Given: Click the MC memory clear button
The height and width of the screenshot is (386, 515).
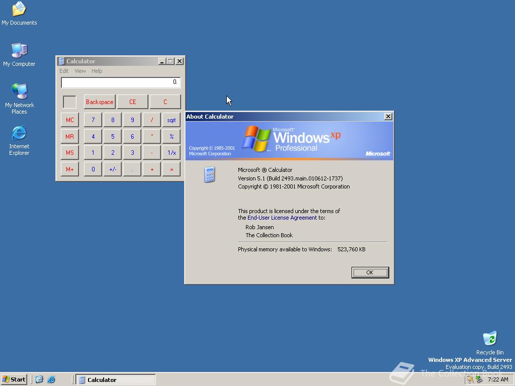Looking at the screenshot, I should [x=69, y=120].
